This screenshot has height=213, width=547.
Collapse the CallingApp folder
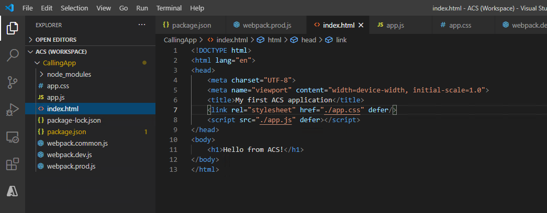pyautogui.click(x=59, y=63)
